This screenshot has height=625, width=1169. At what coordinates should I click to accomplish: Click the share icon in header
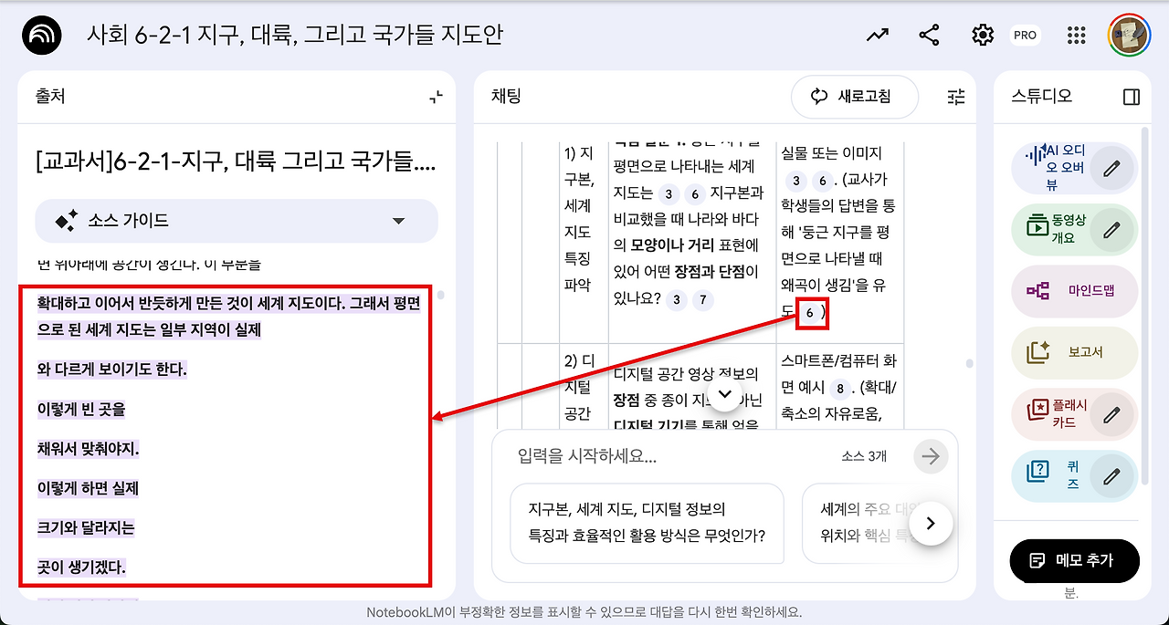point(930,35)
